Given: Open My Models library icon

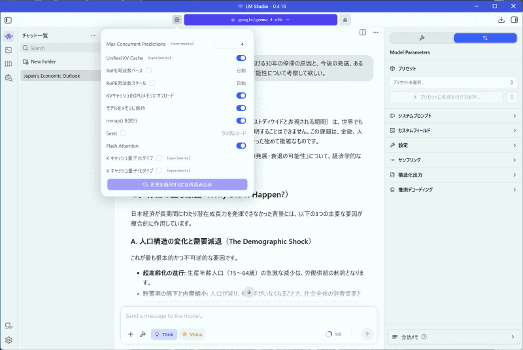Looking at the screenshot, I should pyautogui.click(x=8, y=64).
